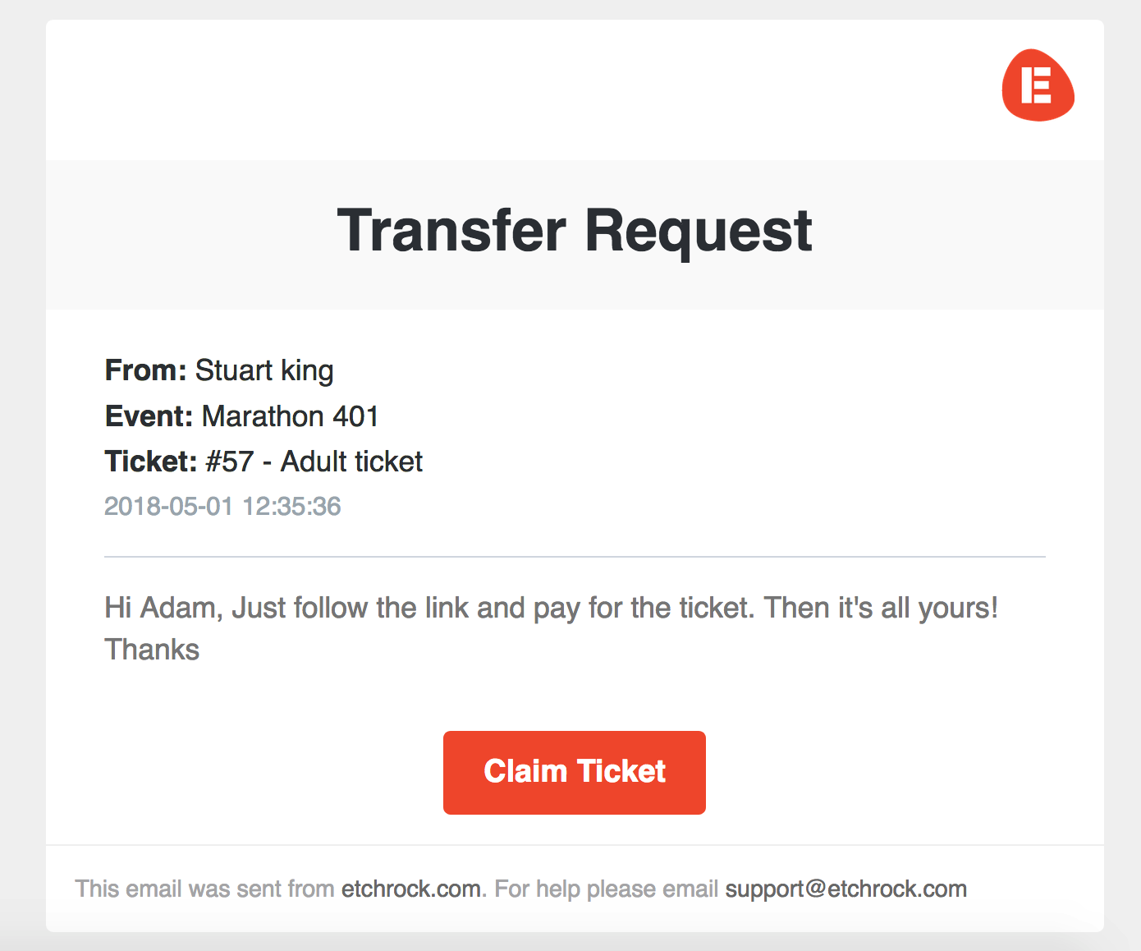Select the "Adult ticket" text

351,462
